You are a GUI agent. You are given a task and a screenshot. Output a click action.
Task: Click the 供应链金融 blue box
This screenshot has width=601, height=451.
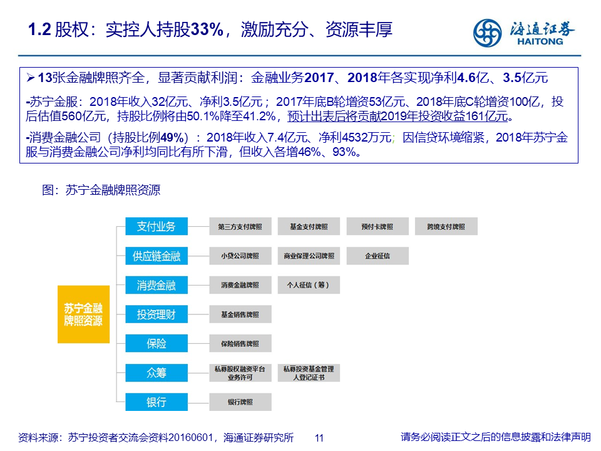click(157, 256)
